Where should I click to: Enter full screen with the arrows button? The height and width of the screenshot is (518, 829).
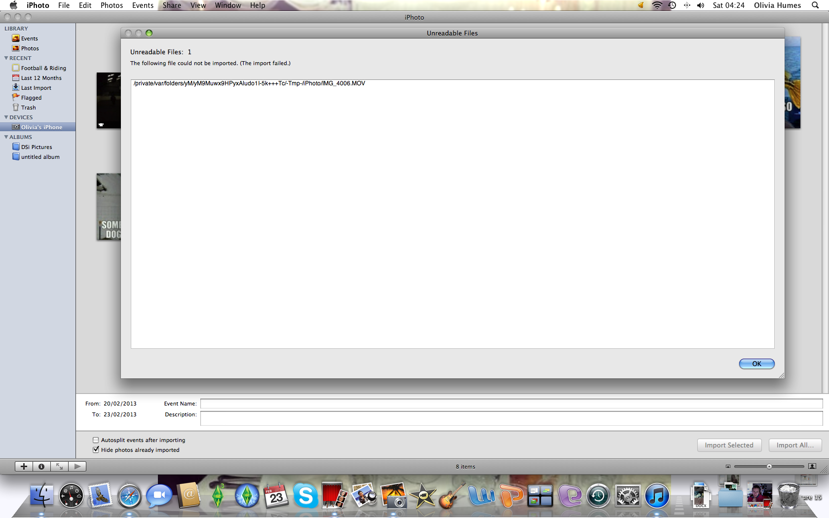pyautogui.click(x=59, y=466)
